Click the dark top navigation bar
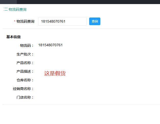The height and width of the screenshot is (124, 160). coord(87,2)
